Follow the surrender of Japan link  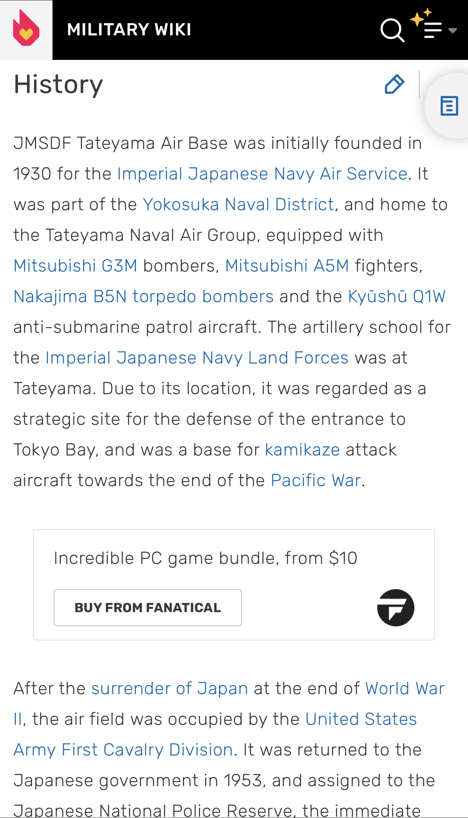[169, 689]
